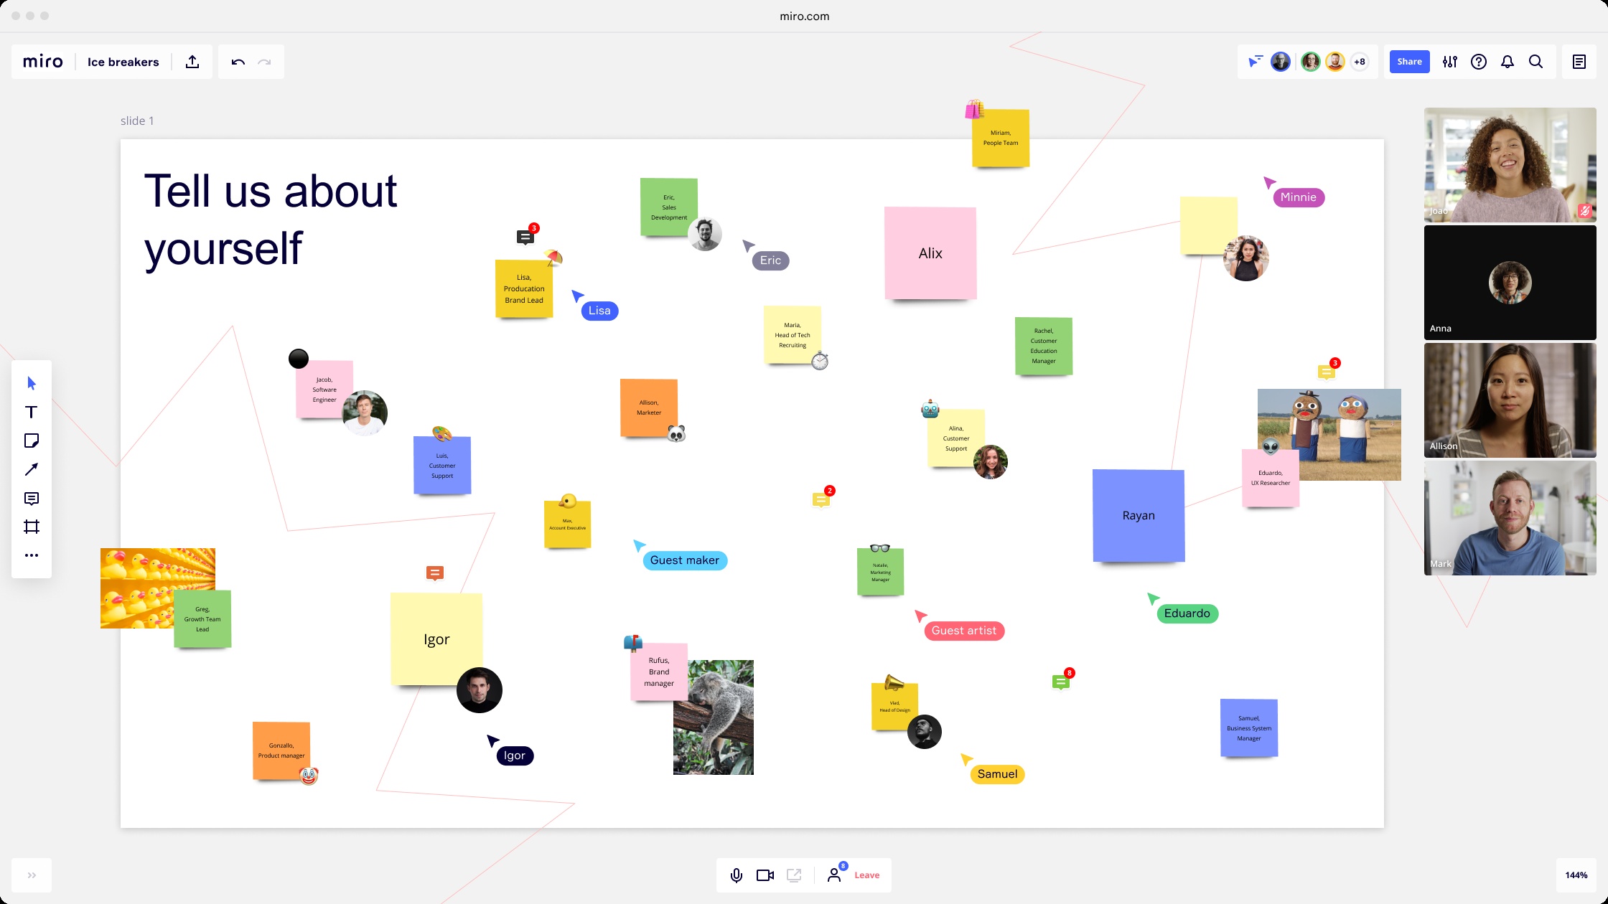Undo the last action

pyautogui.click(x=238, y=62)
